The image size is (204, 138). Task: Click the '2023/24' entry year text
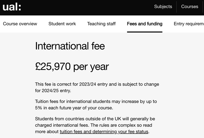[88, 84]
